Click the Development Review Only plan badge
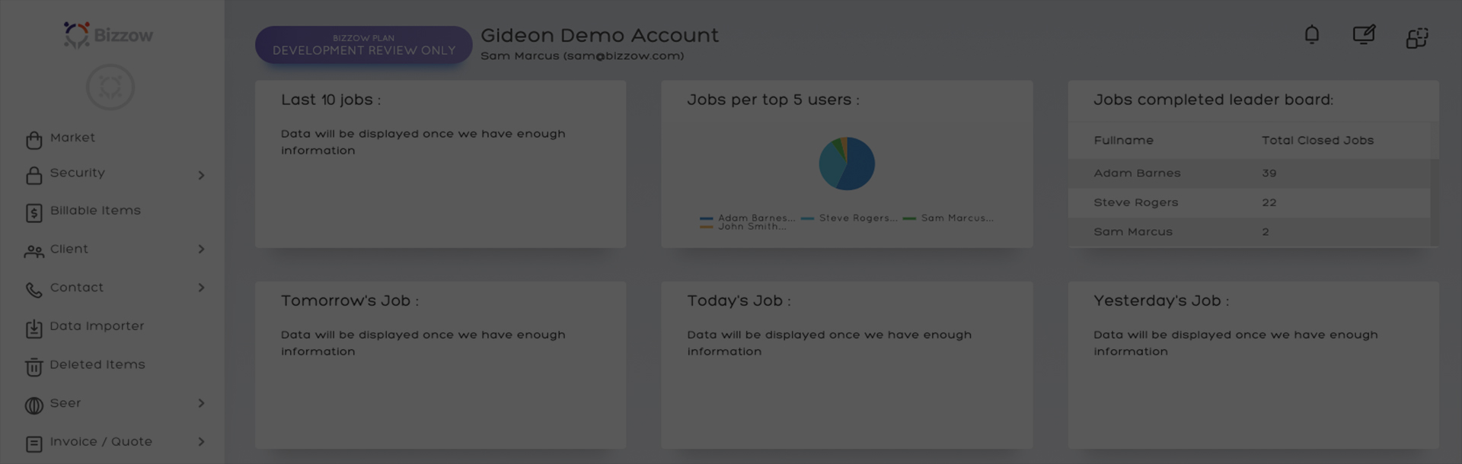This screenshot has height=464, width=1462. (363, 45)
